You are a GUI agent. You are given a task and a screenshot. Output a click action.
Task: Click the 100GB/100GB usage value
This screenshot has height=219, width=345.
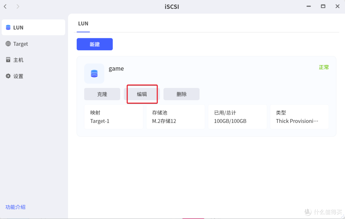point(230,121)
